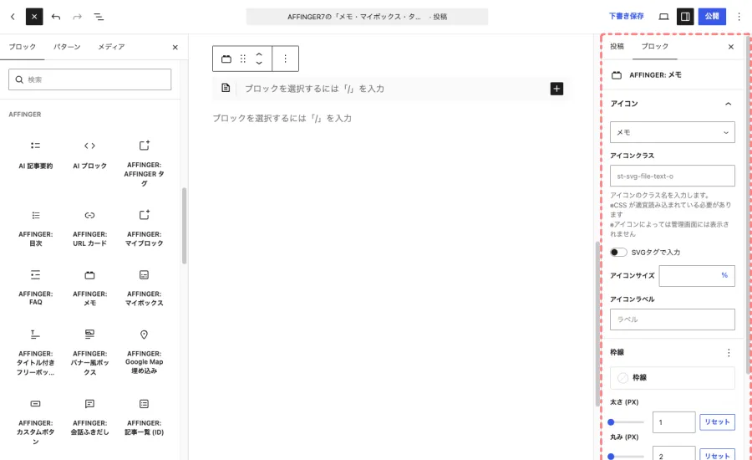This screenshot has width=752, height=460.
Task: Insert the AFFINGER メモ block
Action: tap(89, 288)
